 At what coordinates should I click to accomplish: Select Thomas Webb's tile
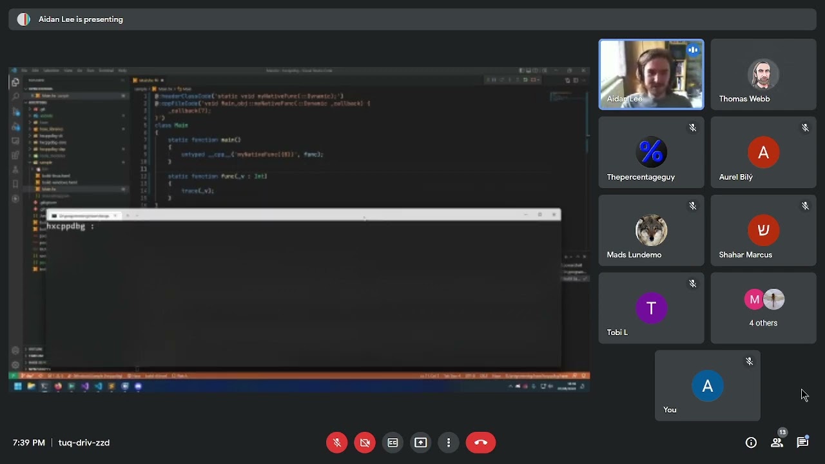[763, 74]
